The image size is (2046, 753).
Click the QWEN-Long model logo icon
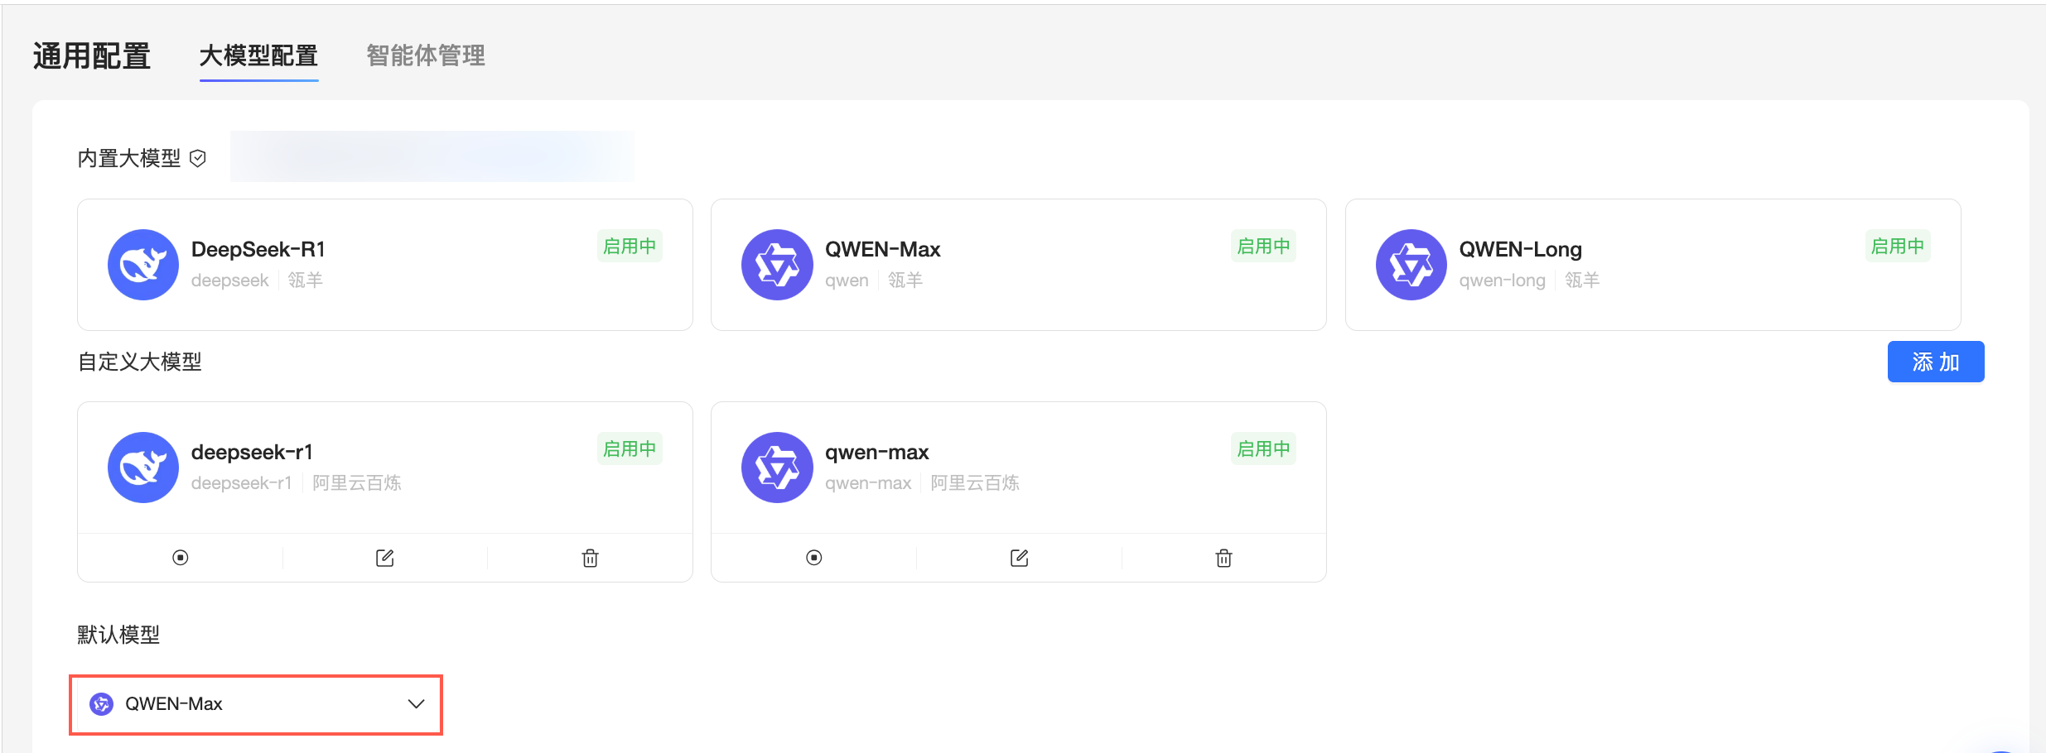(1411, 265)
